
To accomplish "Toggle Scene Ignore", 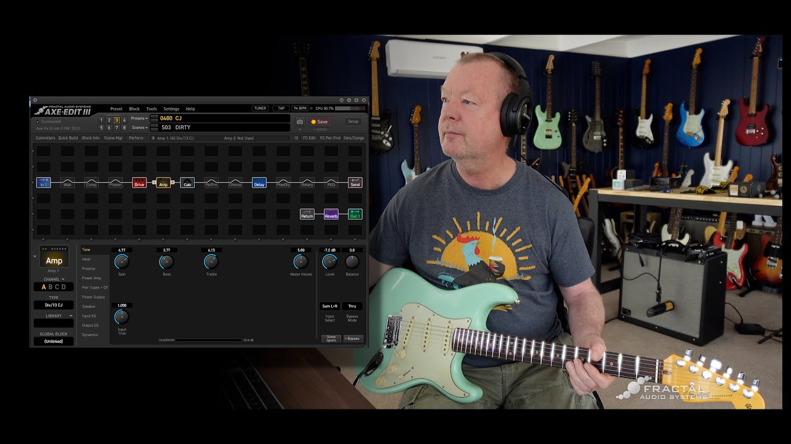I will coord(331,339).
